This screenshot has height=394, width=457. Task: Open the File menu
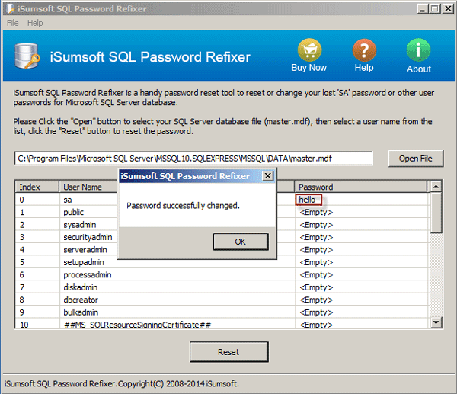coord(12,23)
